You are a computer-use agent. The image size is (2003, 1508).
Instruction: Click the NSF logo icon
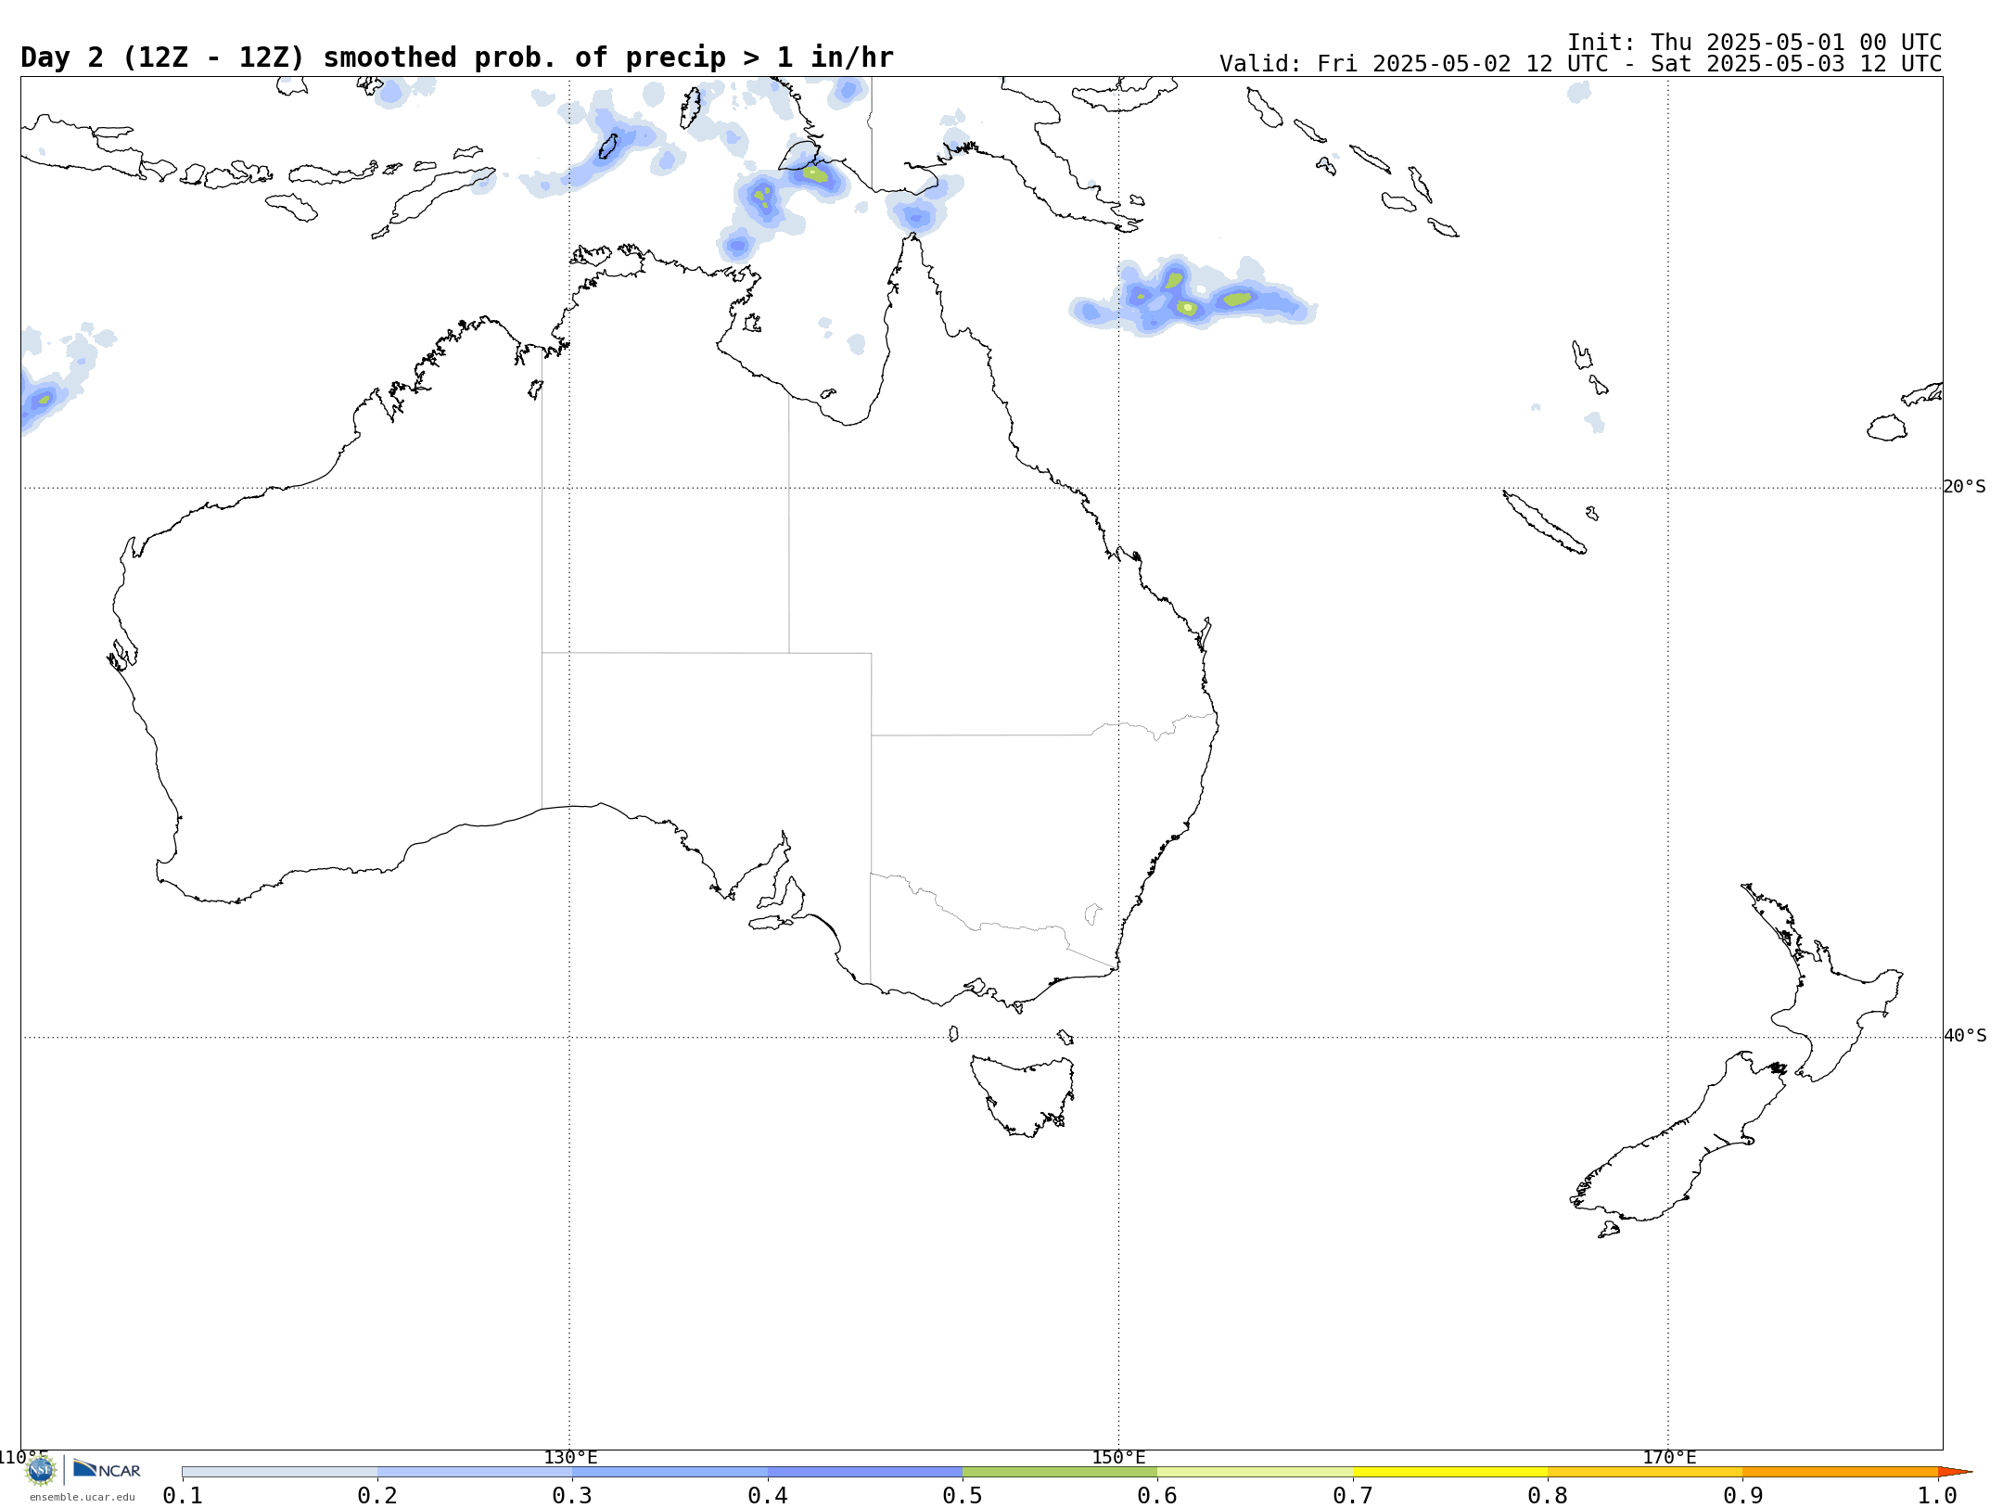point(41,1470)
